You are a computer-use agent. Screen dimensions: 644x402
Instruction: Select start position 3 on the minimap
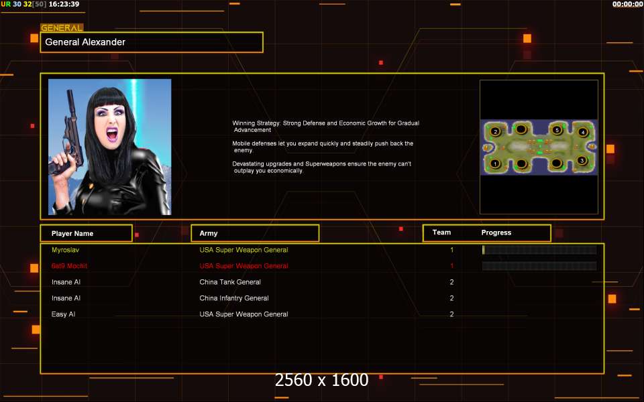pos(582,160)
